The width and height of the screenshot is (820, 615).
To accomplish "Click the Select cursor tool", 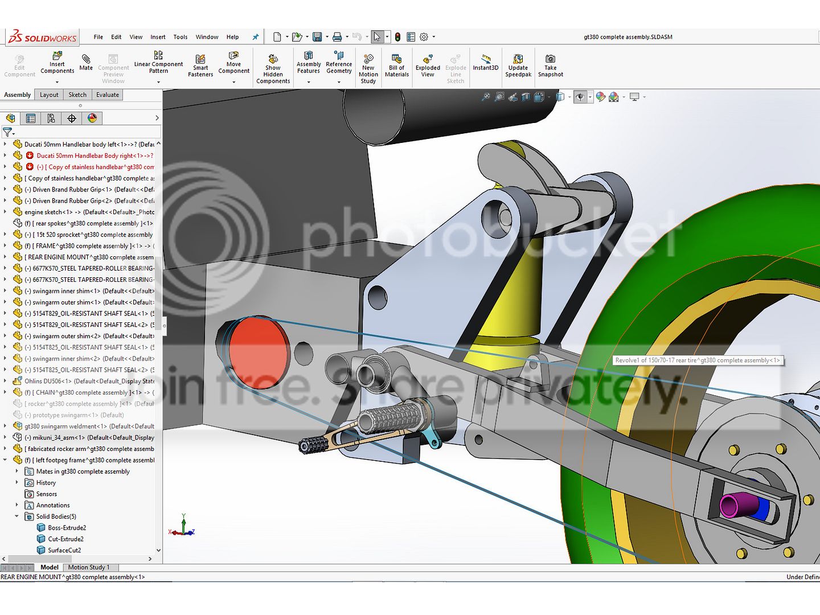I will (377, 37).
